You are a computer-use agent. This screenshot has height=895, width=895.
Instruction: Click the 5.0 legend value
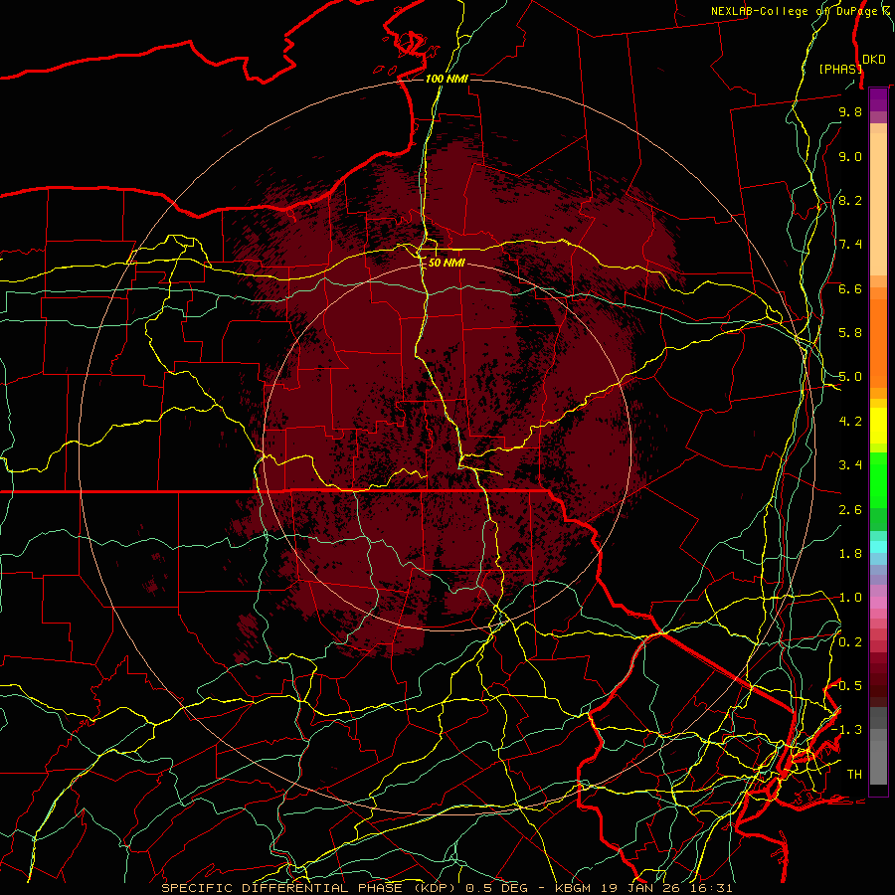pyautogui.click(x=850, y=377)
